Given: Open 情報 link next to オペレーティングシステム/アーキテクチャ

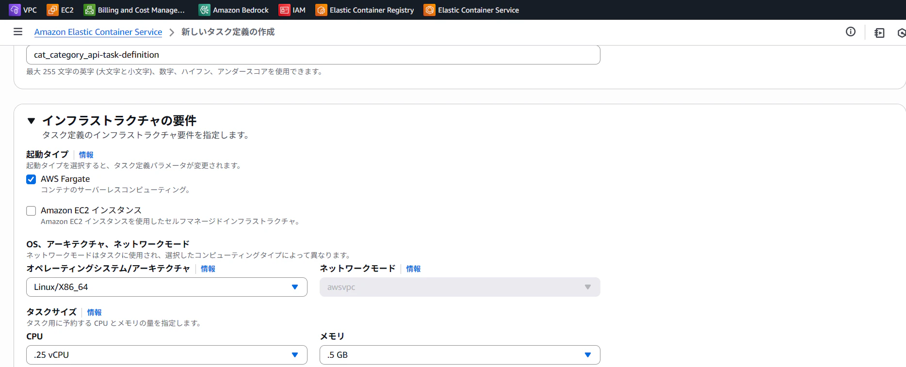Looking at the screenshot, I should pyautogui.click(x=208, y=269).
